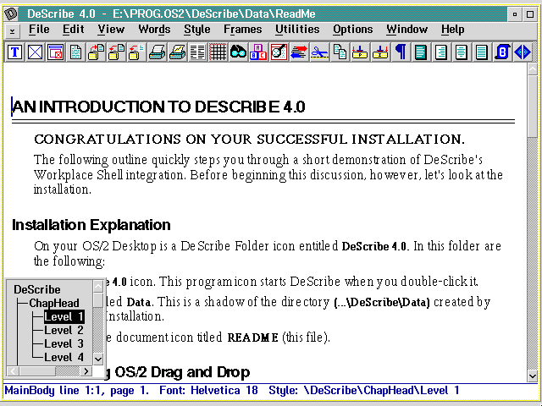Image resolution: width=542 pixels, height=406 pixels.
Task: Select Level 3 style in tree
Action: point(64,343)
